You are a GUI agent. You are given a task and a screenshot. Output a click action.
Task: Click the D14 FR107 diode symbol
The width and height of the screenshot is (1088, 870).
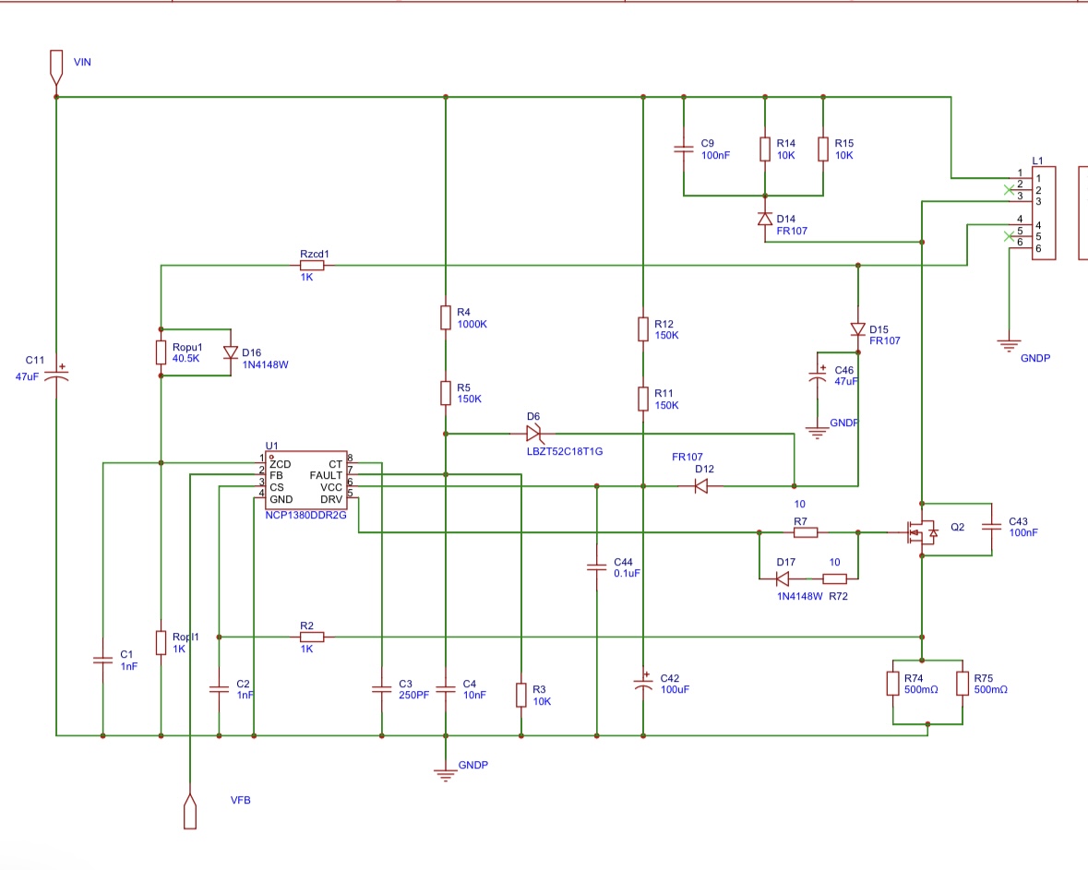tap(764, 219)
